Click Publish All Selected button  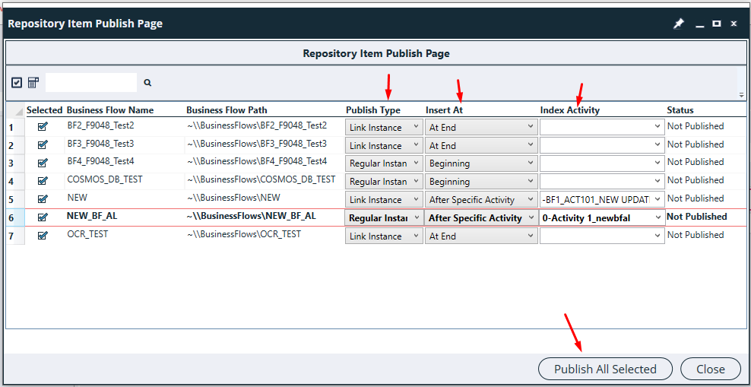pyautogui.click(x=605, y=370)
